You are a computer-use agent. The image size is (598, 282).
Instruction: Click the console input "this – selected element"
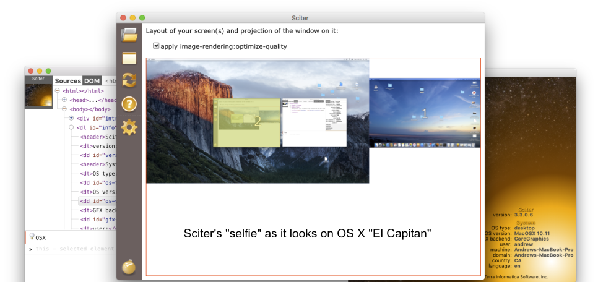click(74, 249)
